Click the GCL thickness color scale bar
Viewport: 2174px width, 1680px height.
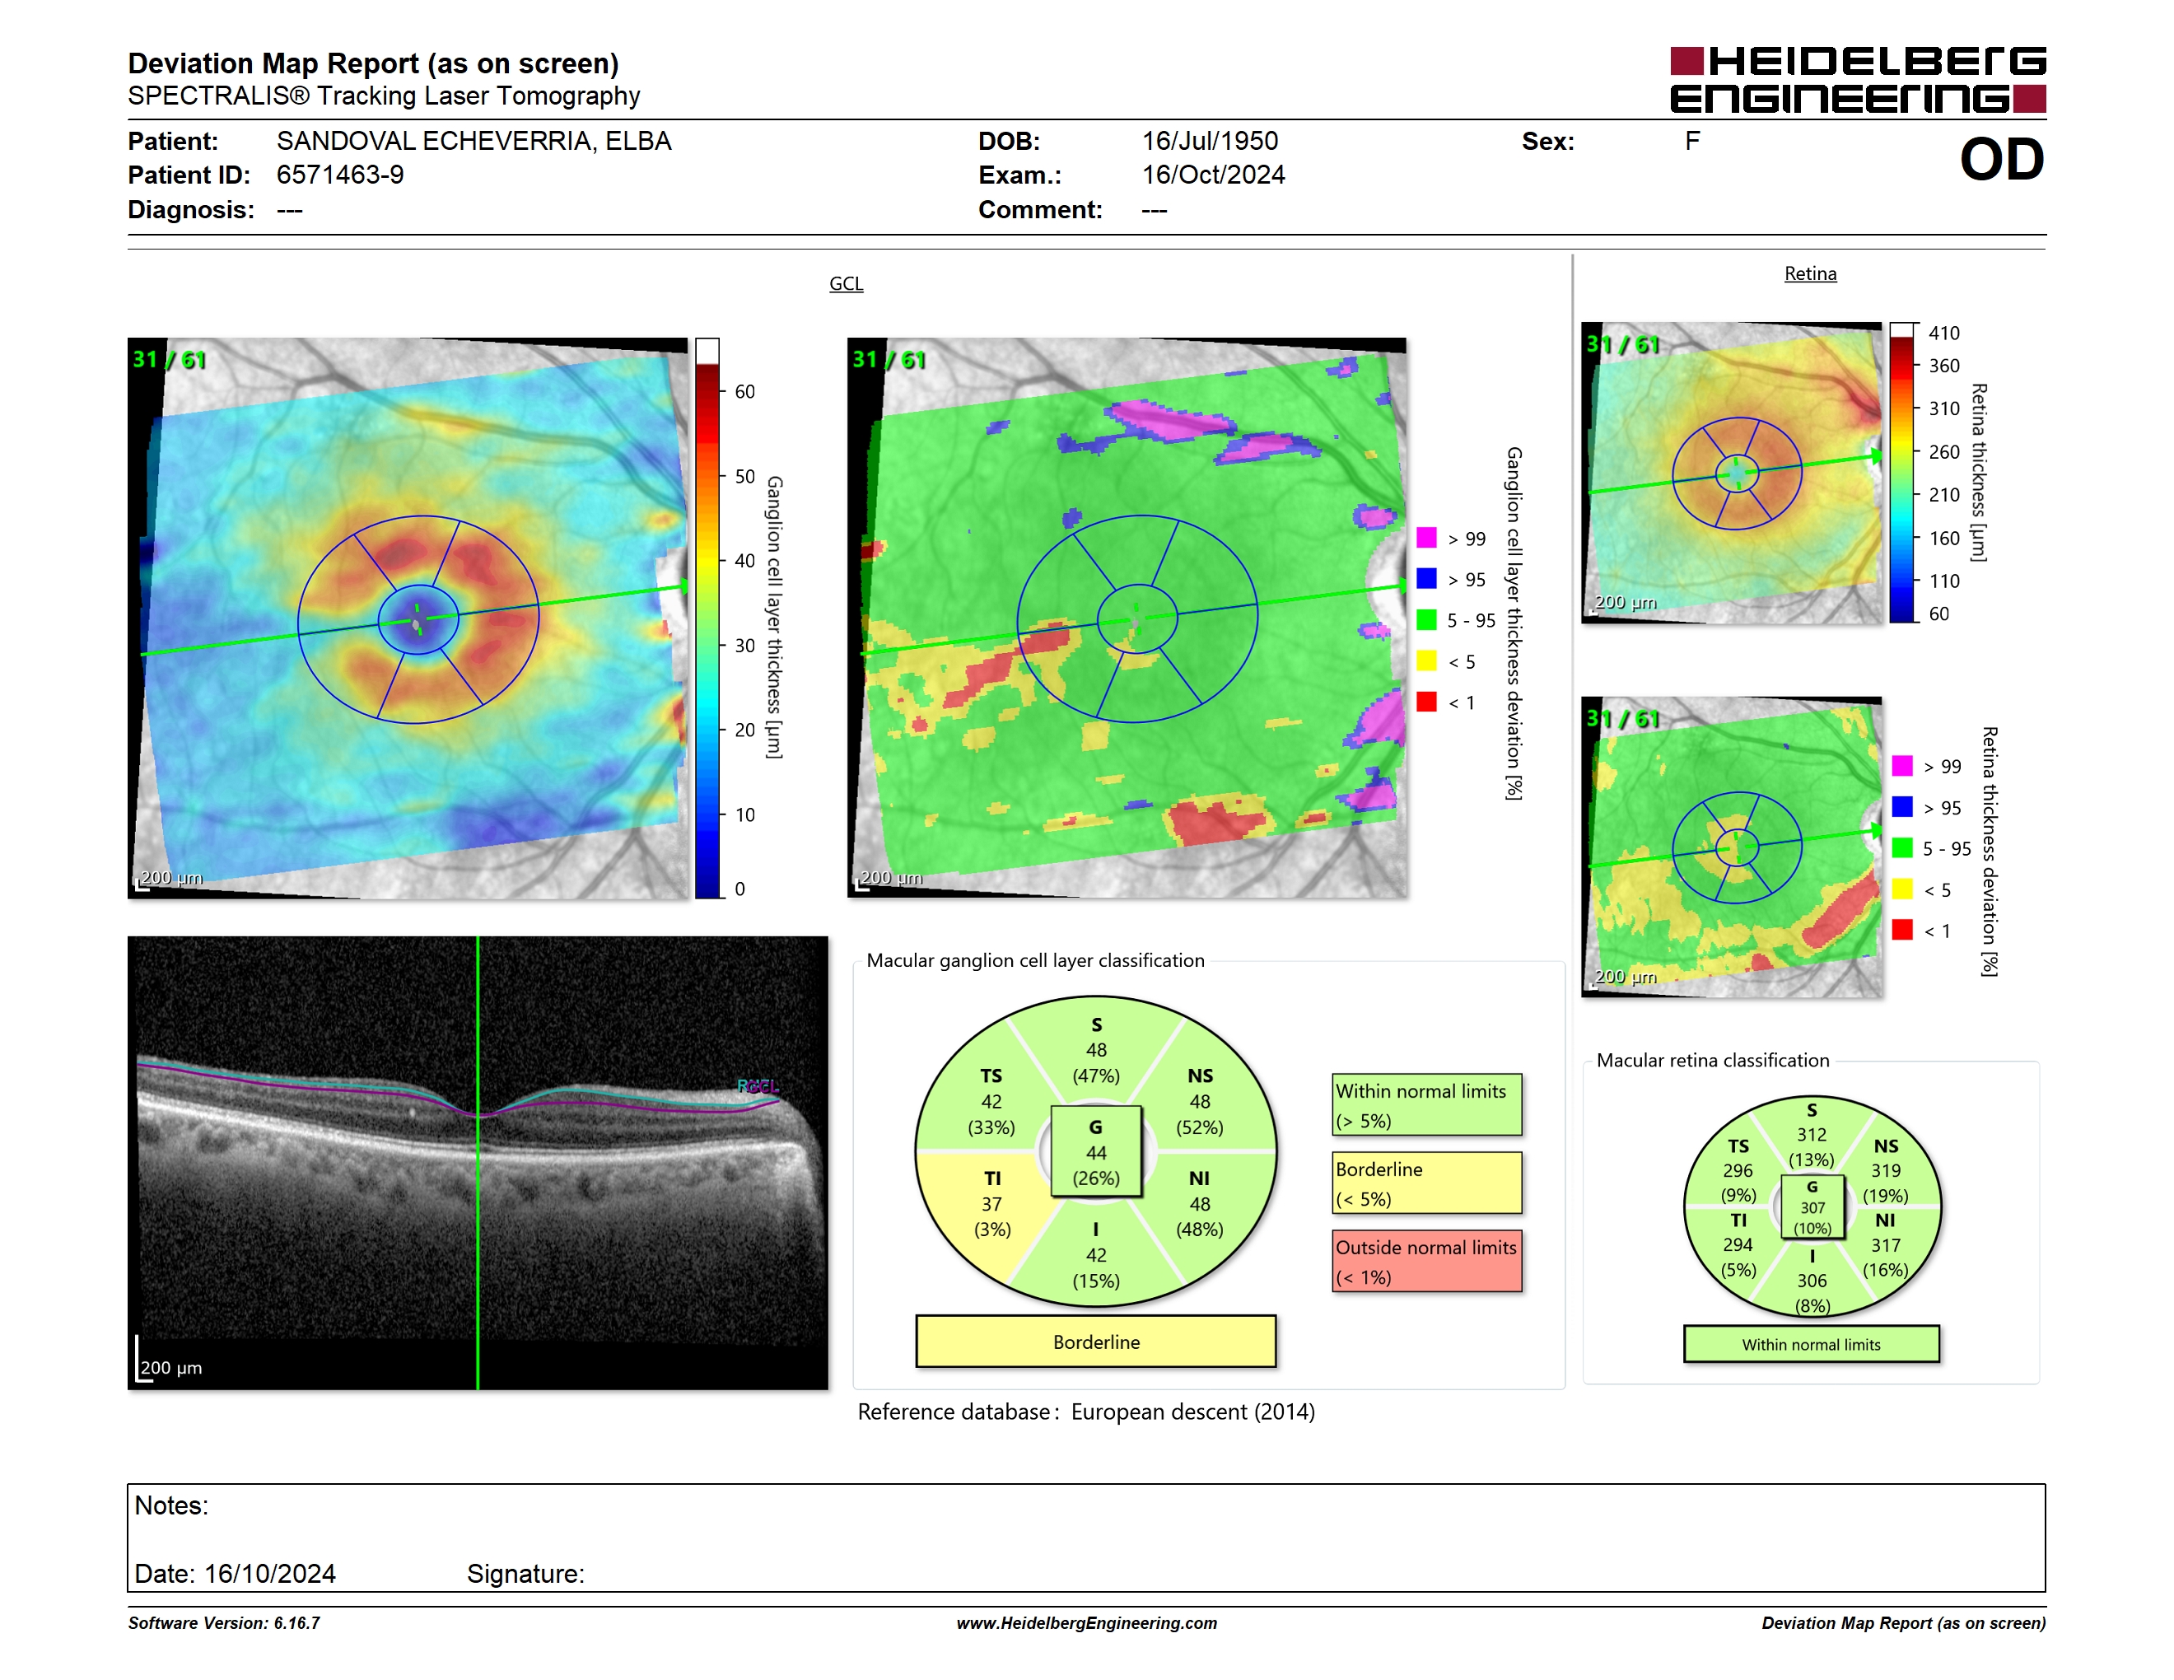[707, 618]
